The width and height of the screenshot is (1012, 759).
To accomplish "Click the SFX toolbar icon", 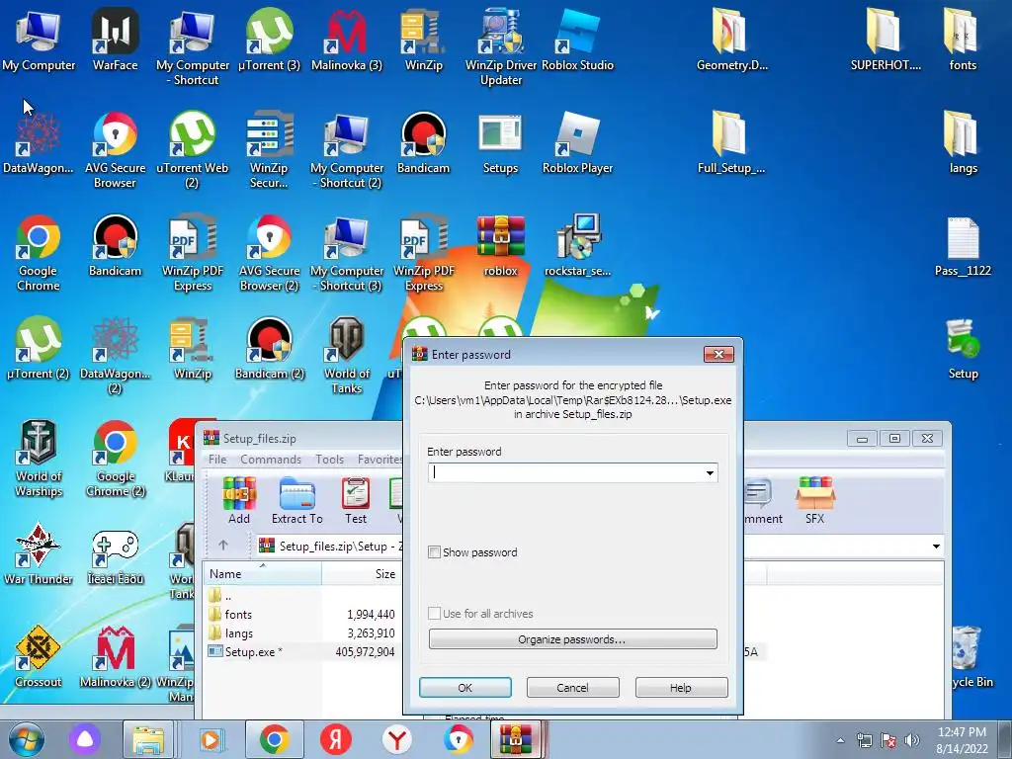I will (x=815, y=500).
